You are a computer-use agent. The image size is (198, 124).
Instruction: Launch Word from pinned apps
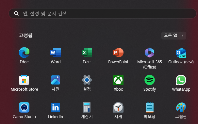[56, 53]
